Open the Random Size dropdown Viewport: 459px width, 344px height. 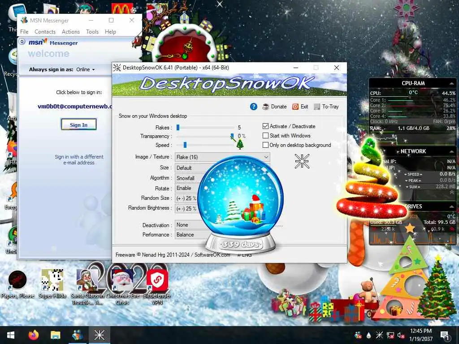tap(186, 198)
